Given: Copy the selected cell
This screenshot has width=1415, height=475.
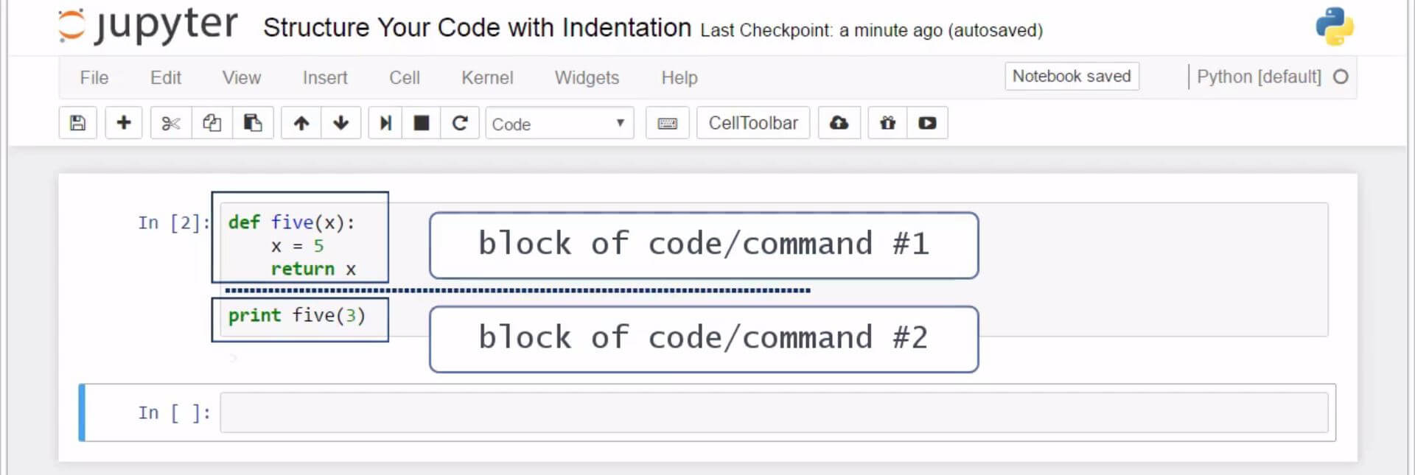Looking at the screenshot, I should [x=212, y=123].
